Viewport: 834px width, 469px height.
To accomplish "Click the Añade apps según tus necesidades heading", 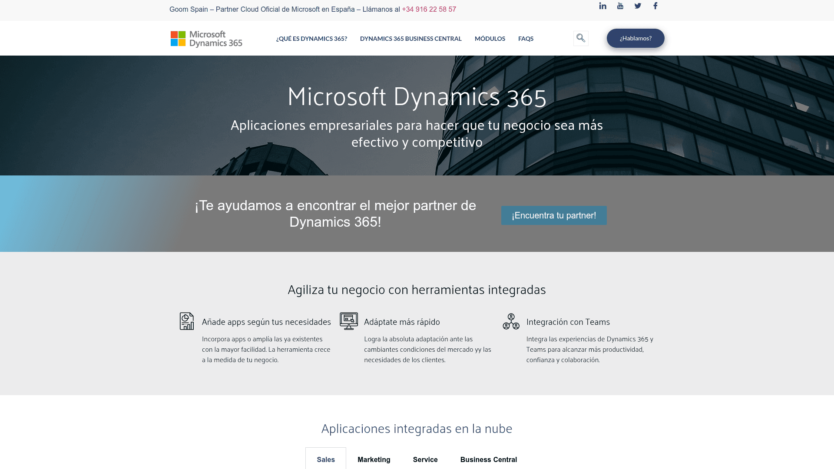I will point(266,322).
